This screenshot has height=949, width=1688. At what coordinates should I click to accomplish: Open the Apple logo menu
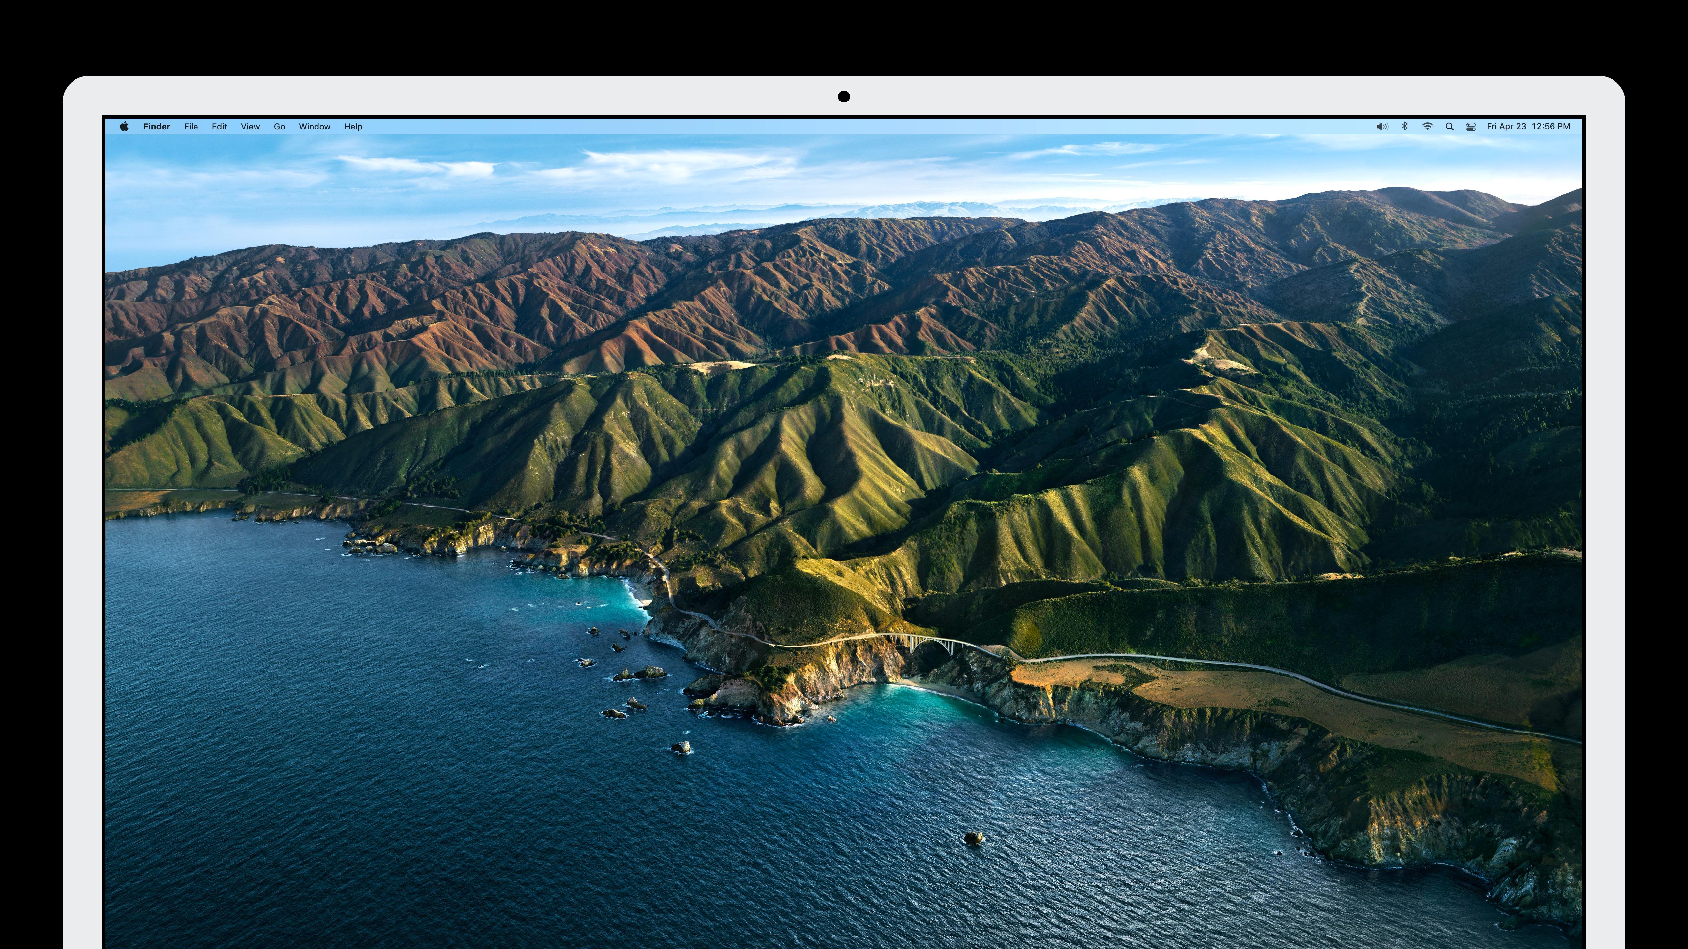125,127
